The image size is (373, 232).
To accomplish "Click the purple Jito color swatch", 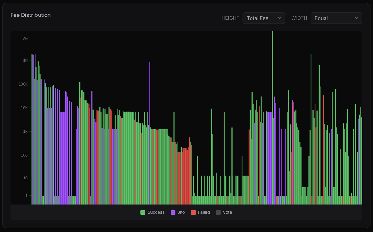I will (173, 212).
